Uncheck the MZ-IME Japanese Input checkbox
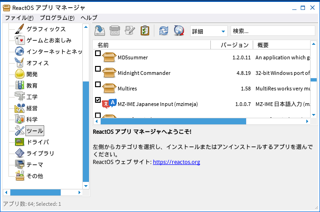 tap(98, 100)
